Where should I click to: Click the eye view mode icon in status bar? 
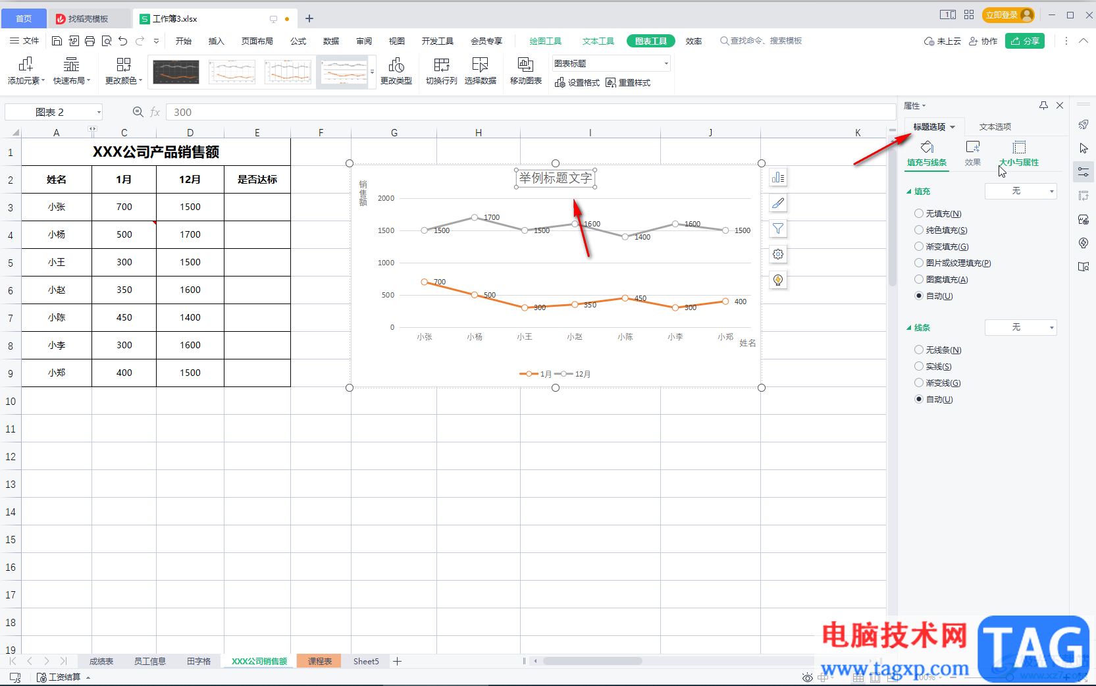click(807, 677)
